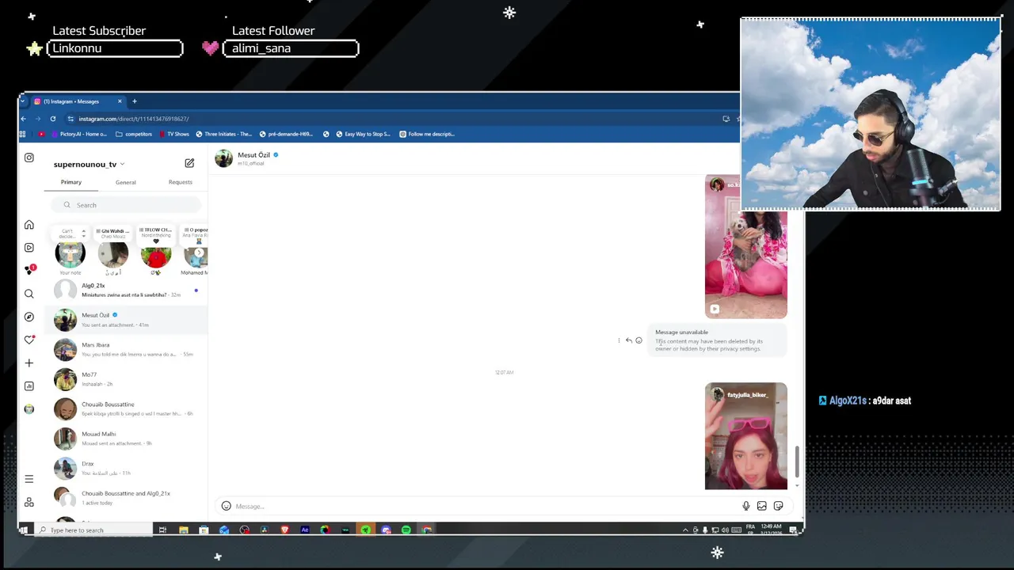The width and height of the screenshot is (1014, 570).
Task: Open the dashboard bar-chart icon
Action: [29, 386]
